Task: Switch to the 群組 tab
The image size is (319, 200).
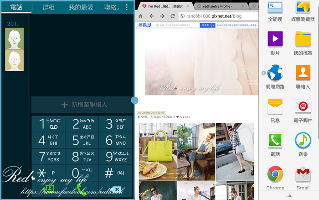Action: (x=48, y=7)
